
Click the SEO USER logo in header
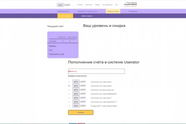tap(64, 5)
